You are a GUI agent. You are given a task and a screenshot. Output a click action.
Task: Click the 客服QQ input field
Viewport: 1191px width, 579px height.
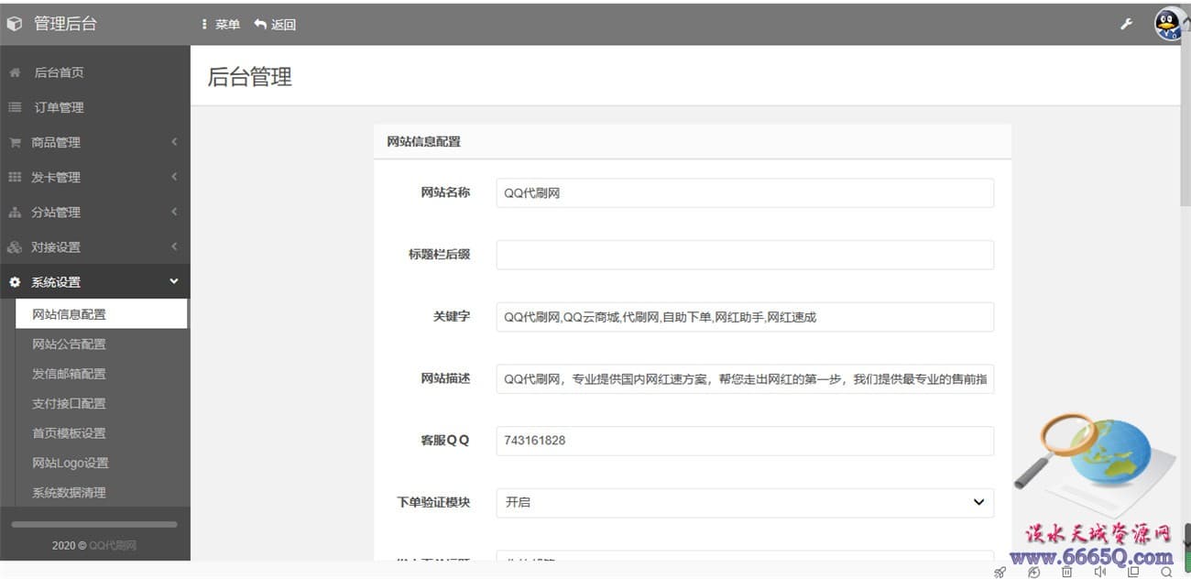pos(745,441)
